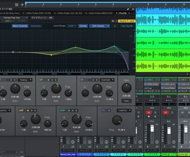This screenshot has height=157, width=190.
Task: Open the Pro EQ gear settings
Action: click(113, 21)
